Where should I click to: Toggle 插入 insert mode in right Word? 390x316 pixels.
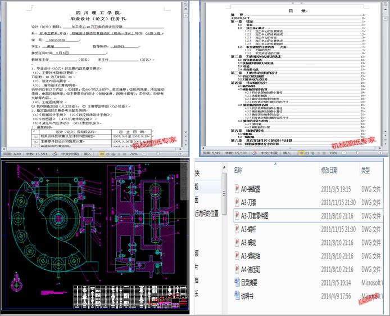click(287, 153)
